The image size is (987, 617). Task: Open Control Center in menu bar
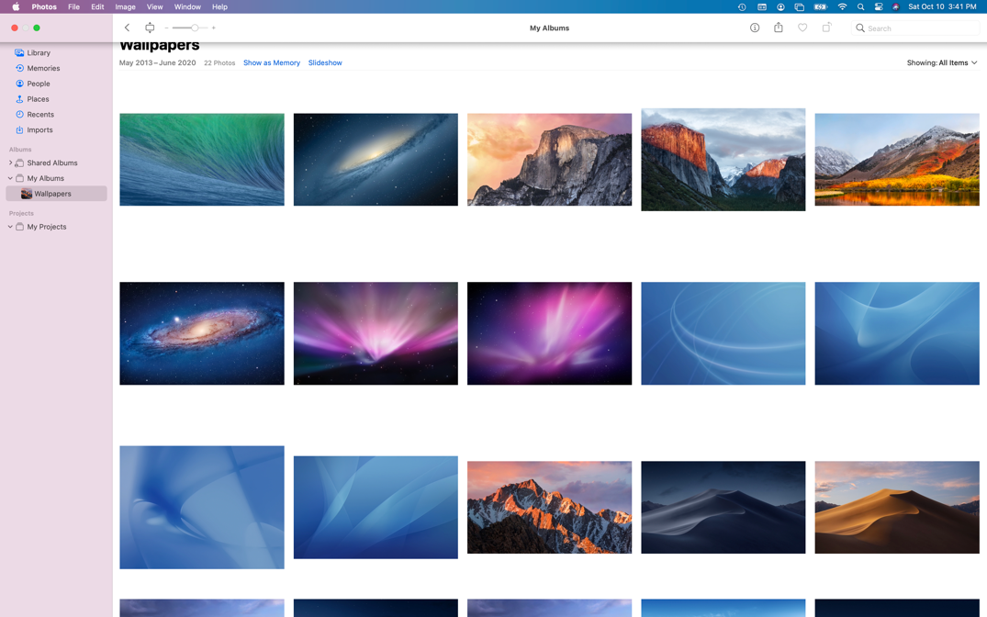point(879,7)
